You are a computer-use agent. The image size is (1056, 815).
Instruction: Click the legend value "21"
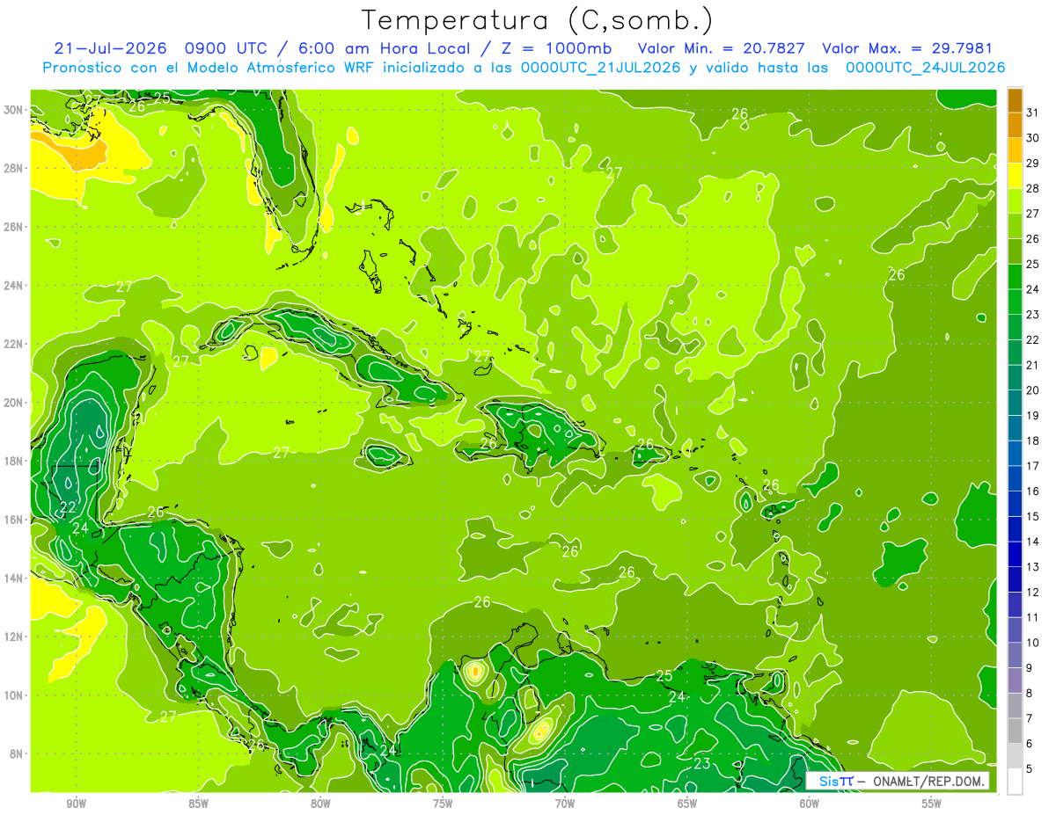point(1033,365)
